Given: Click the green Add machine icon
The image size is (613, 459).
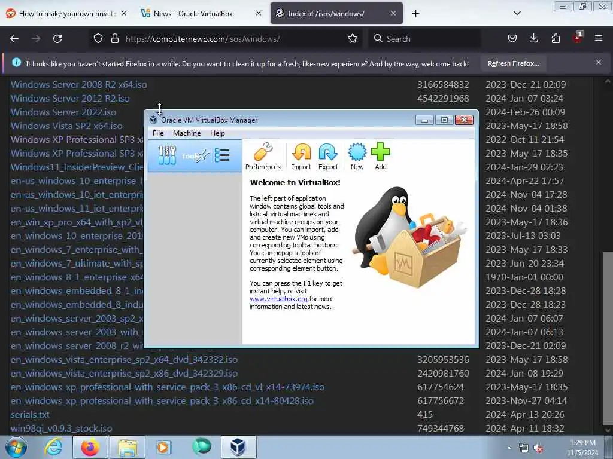Looking at the screenshot, I should tap(380, 157).
